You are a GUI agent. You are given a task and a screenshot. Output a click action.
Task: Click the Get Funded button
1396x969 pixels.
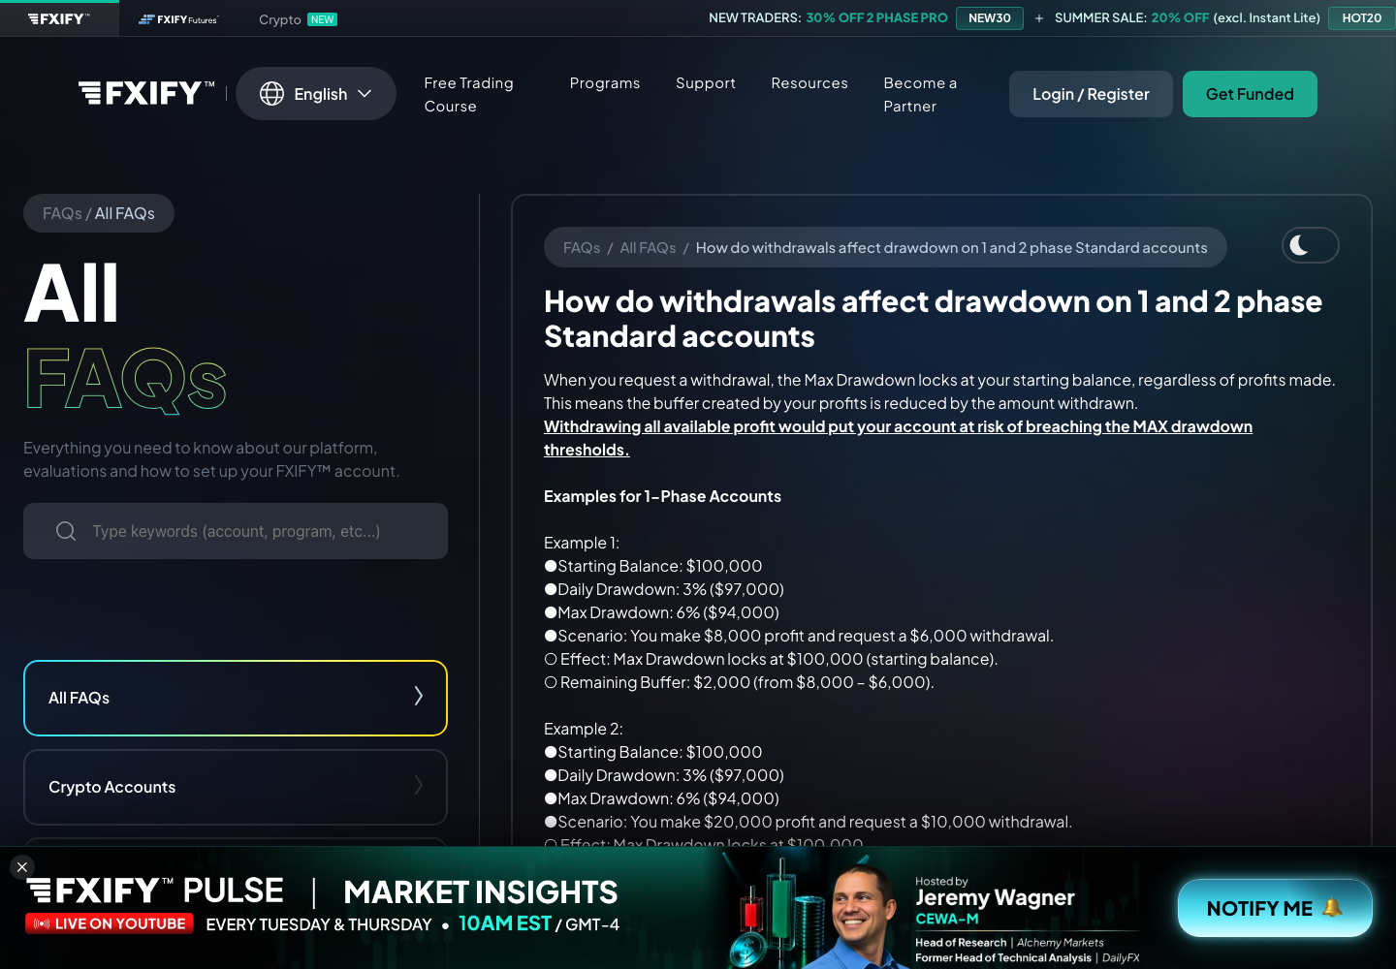tap(1250, 94)
